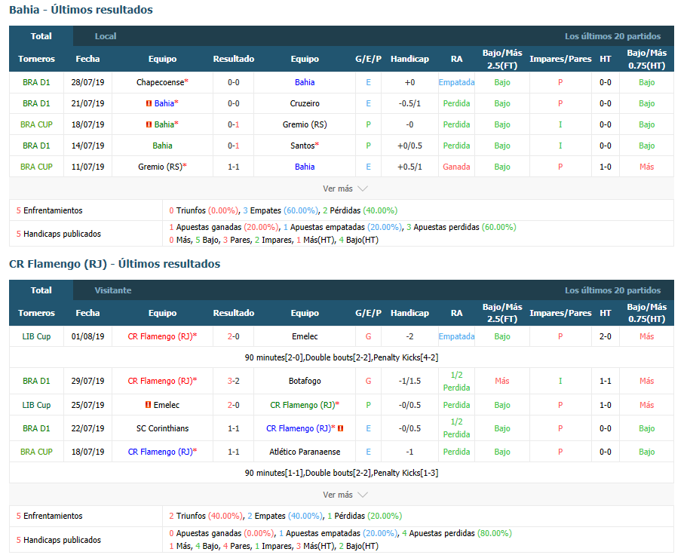This screenshot has width=690, height=558.
Task: Click the -1/1.5 handicap on Botafogo row
Action: 409,381
